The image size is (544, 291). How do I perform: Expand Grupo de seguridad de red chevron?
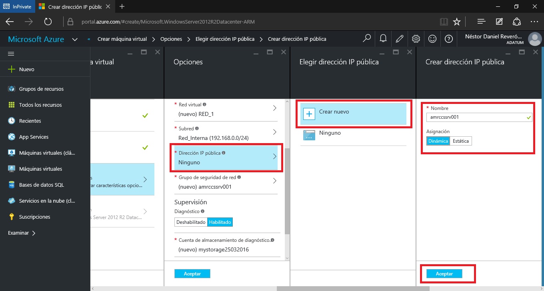pyautogui.click(x=274, y=181)
